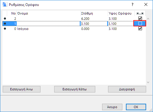Click the Στάθμη column header
This screenshot has height=112, width=153.
[x=94, y=13]
